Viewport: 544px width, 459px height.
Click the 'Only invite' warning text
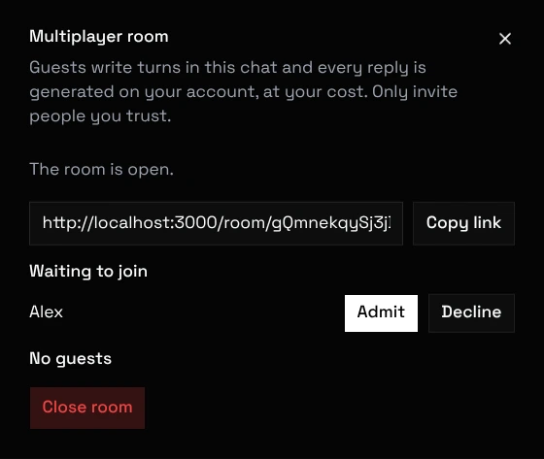[415, 91]
